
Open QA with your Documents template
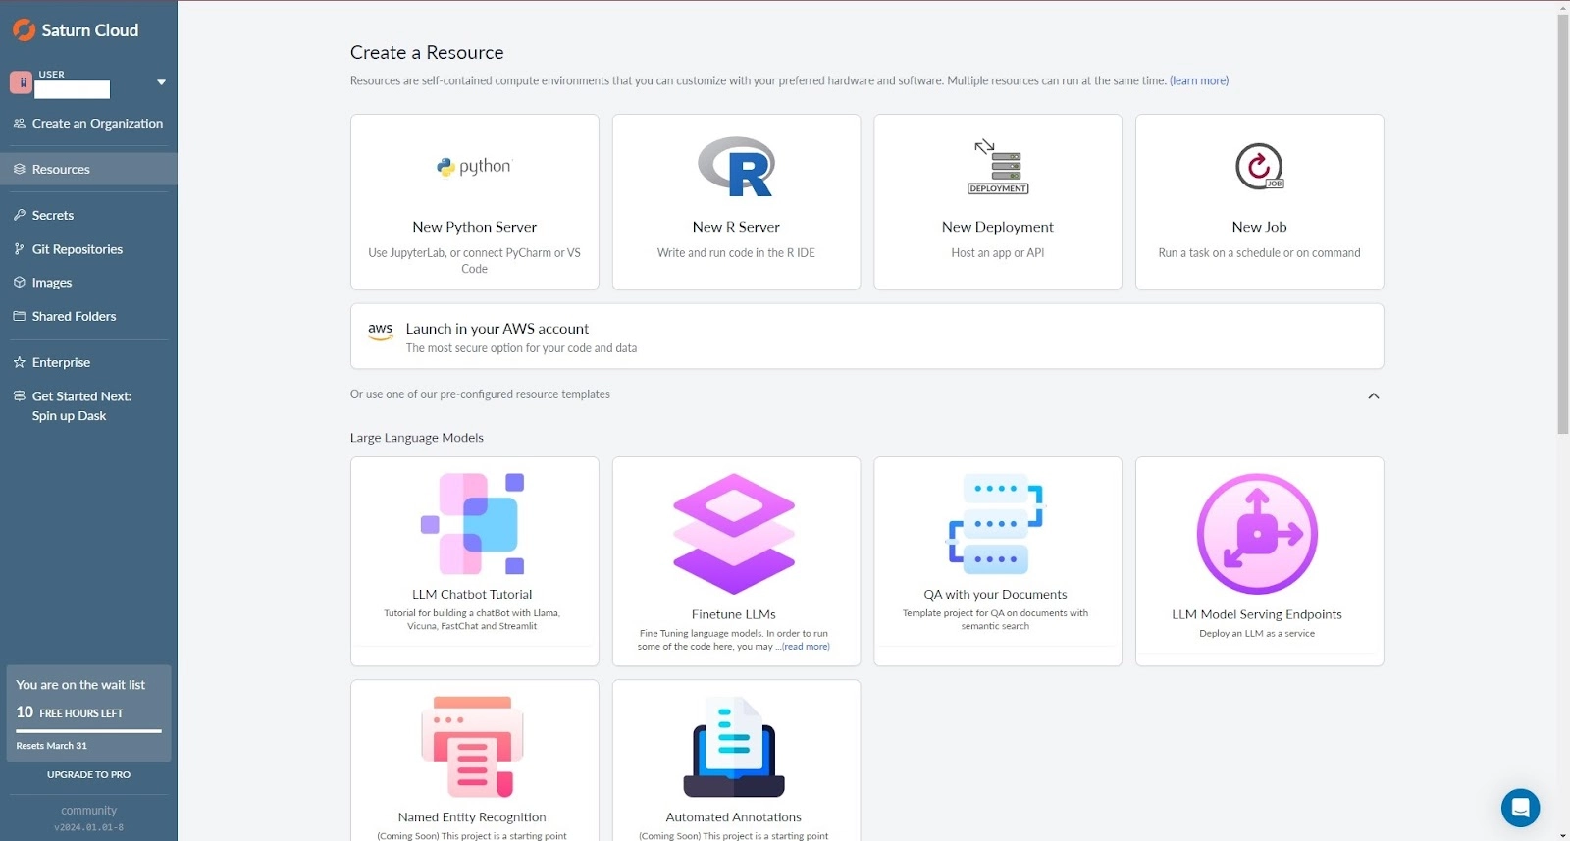click(998, 561)
